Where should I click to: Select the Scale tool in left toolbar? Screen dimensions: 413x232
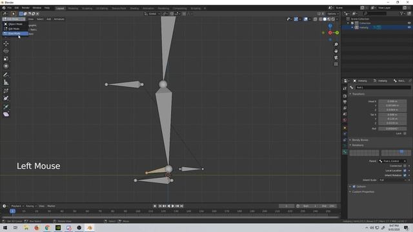[x=6, y=59]
